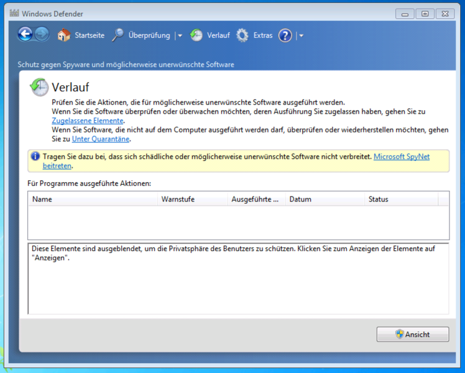465x373 pixels.
Task: Click the Extras gear icon
Action: coord(242,35)
